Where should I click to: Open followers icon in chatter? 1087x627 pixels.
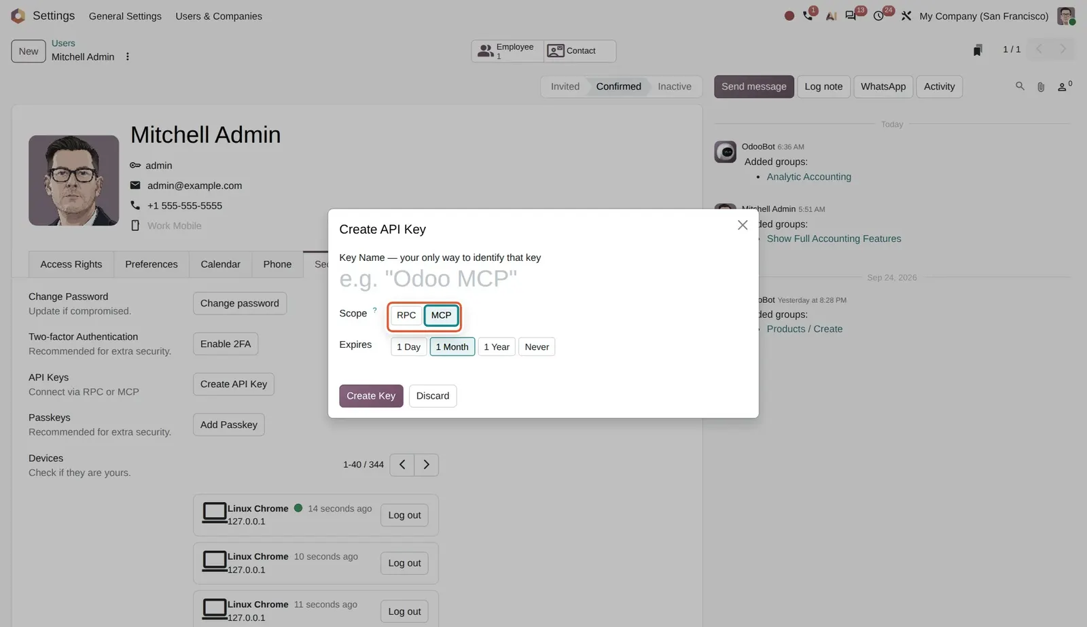[1063, 86]
